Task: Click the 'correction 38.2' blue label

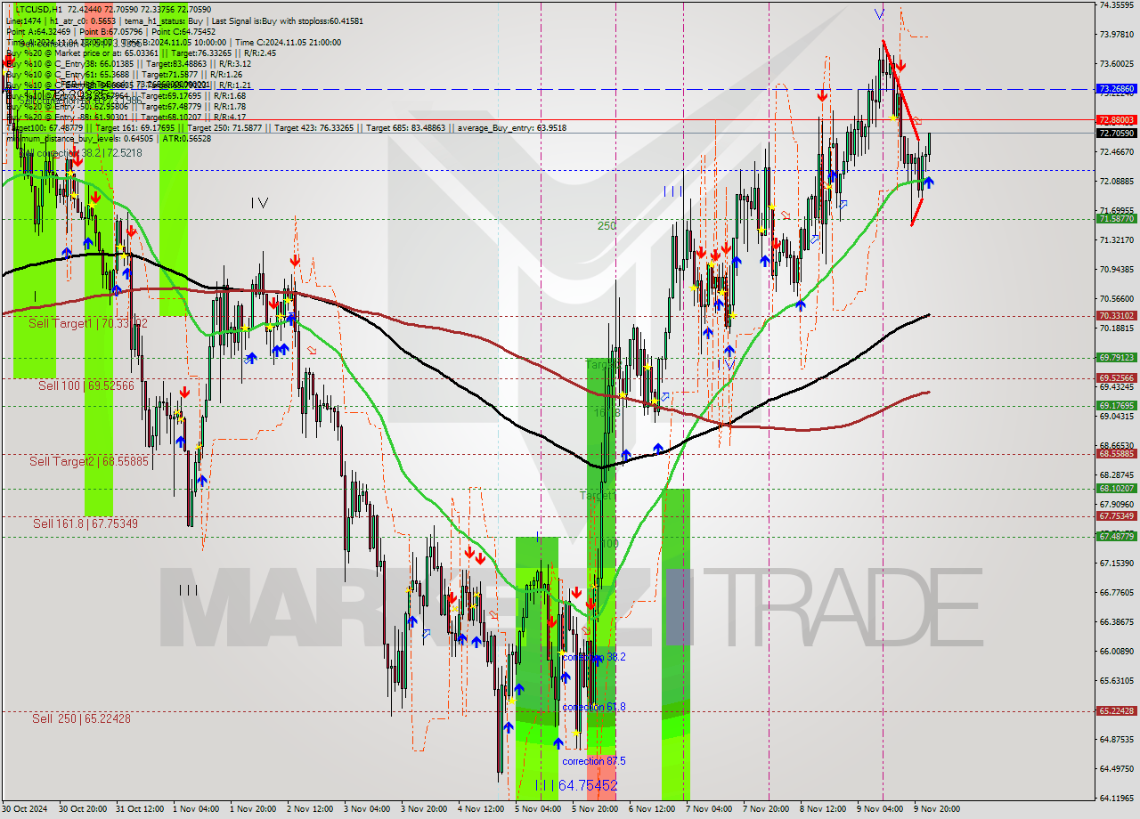Action: tap(594, 657)
